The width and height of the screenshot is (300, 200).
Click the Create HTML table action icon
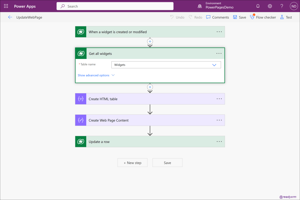(x=81, y=99)
